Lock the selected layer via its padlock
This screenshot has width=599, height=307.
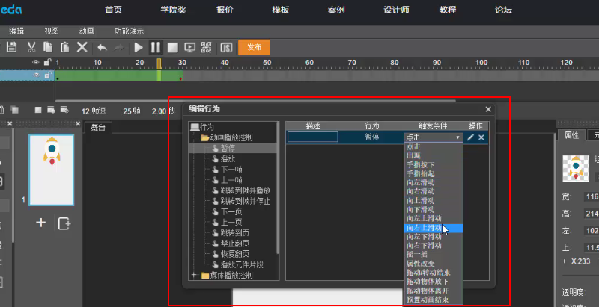click(47, 75)
